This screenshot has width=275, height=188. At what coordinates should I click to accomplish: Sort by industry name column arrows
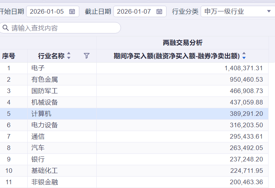[x=69, y=56]
